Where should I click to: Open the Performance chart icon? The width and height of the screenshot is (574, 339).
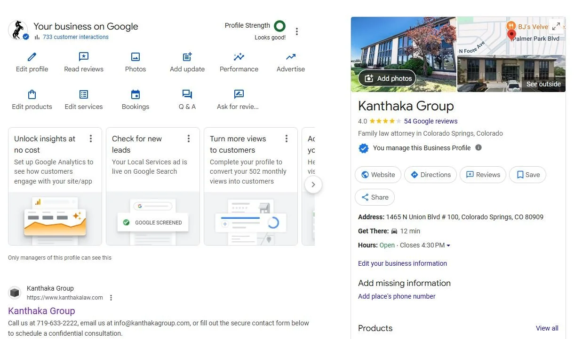coord(239,57)
